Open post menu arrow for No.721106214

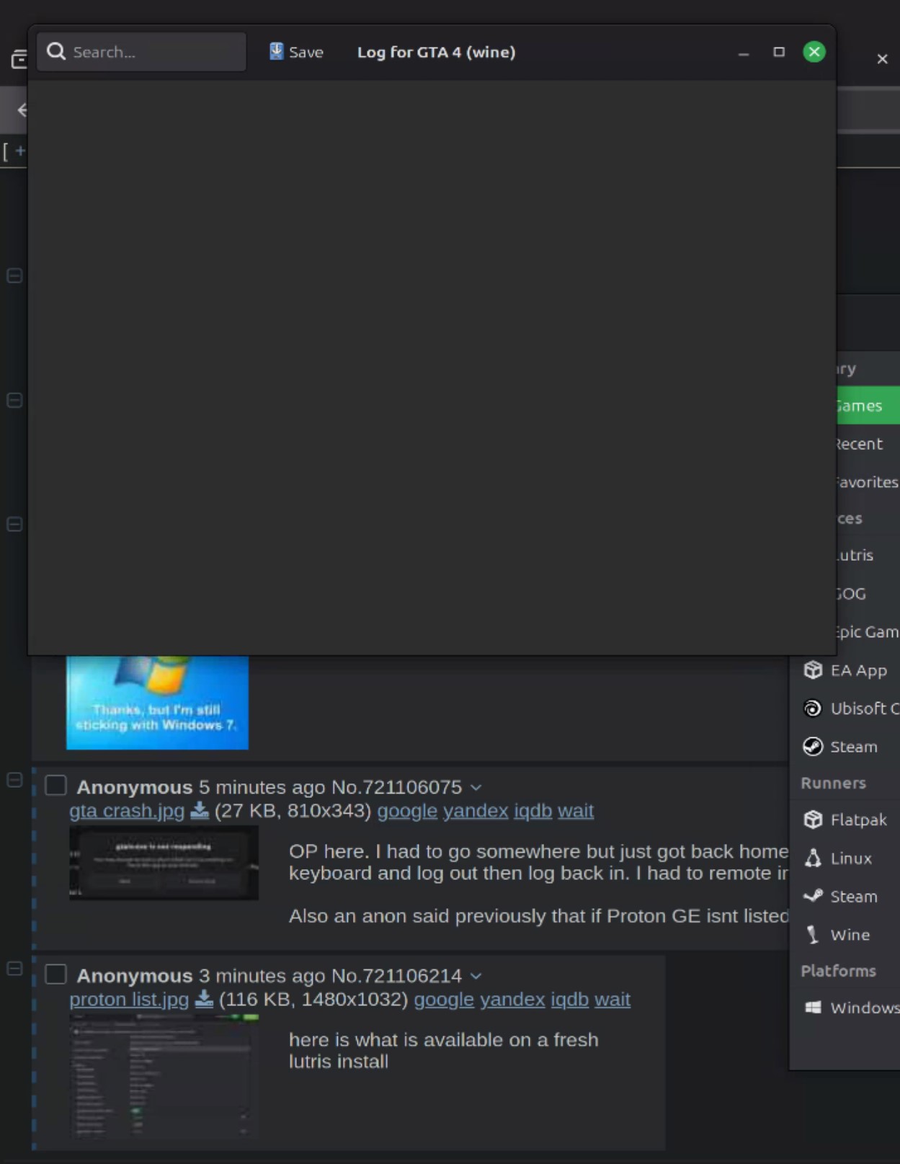click(476, 977)
